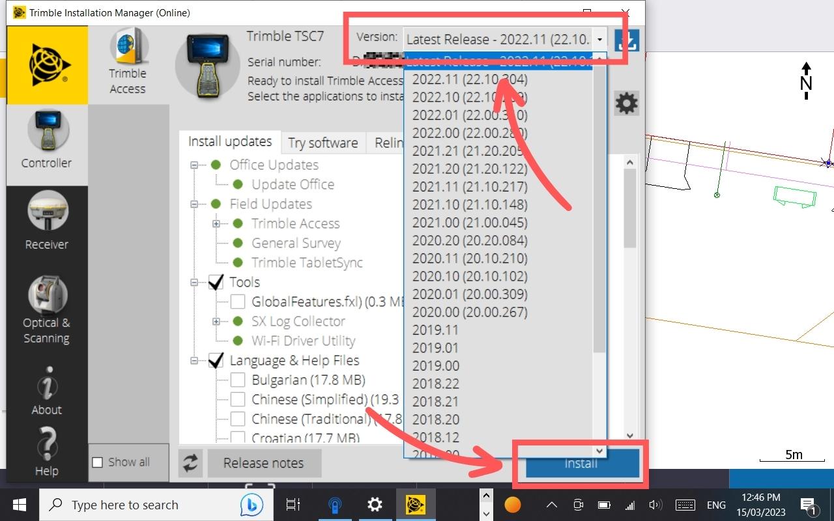
Task: Click ENG language indicator in tray
Action: click(716, 505)
